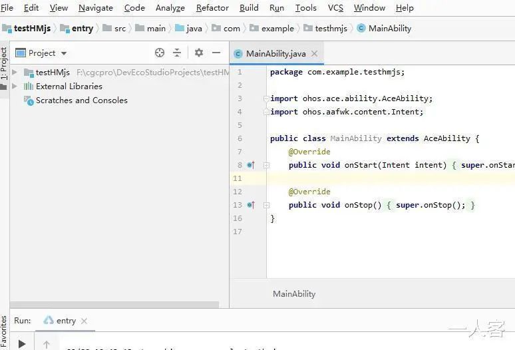Select testHMjs project root item
The width and height of the screenshot is (515, 350).
53,73
